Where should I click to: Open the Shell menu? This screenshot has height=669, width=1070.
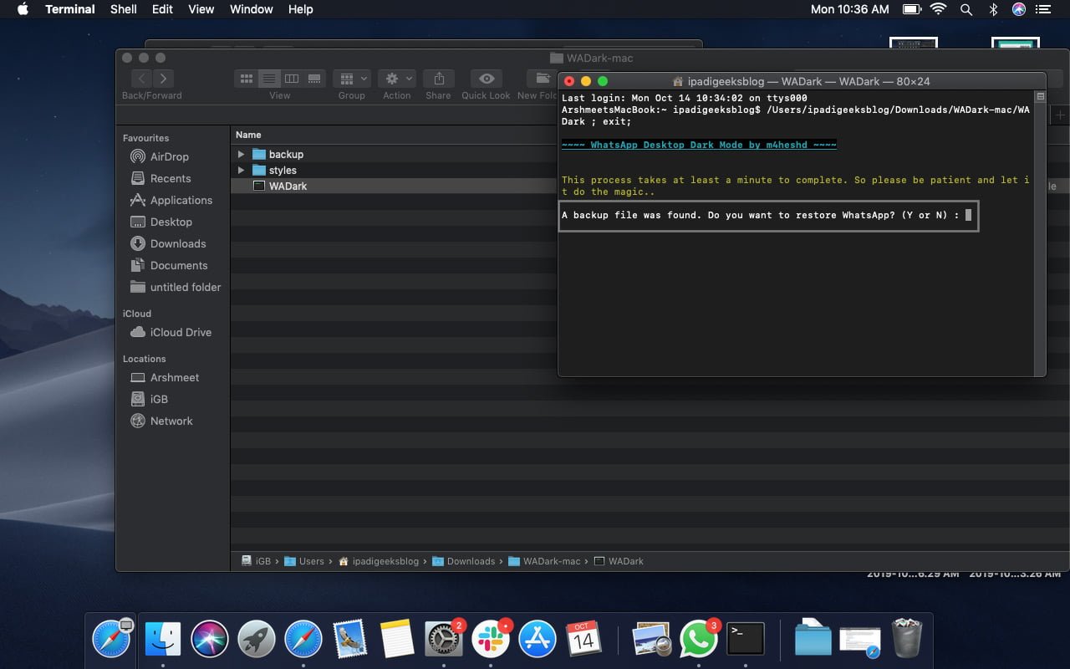(124, 9)
